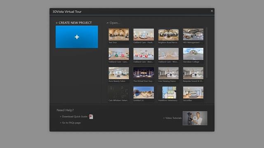Click the Download Quick Guide link
The width and height of the screenshot is (264, 148).
coord(73,116)
